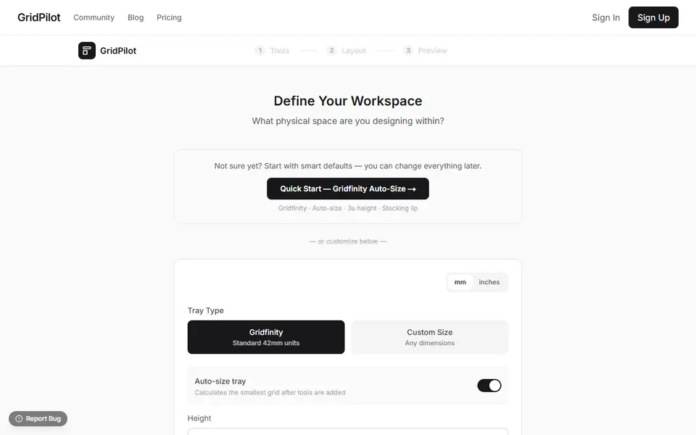Click the 'Tray Type' label

tap(205, 310)
